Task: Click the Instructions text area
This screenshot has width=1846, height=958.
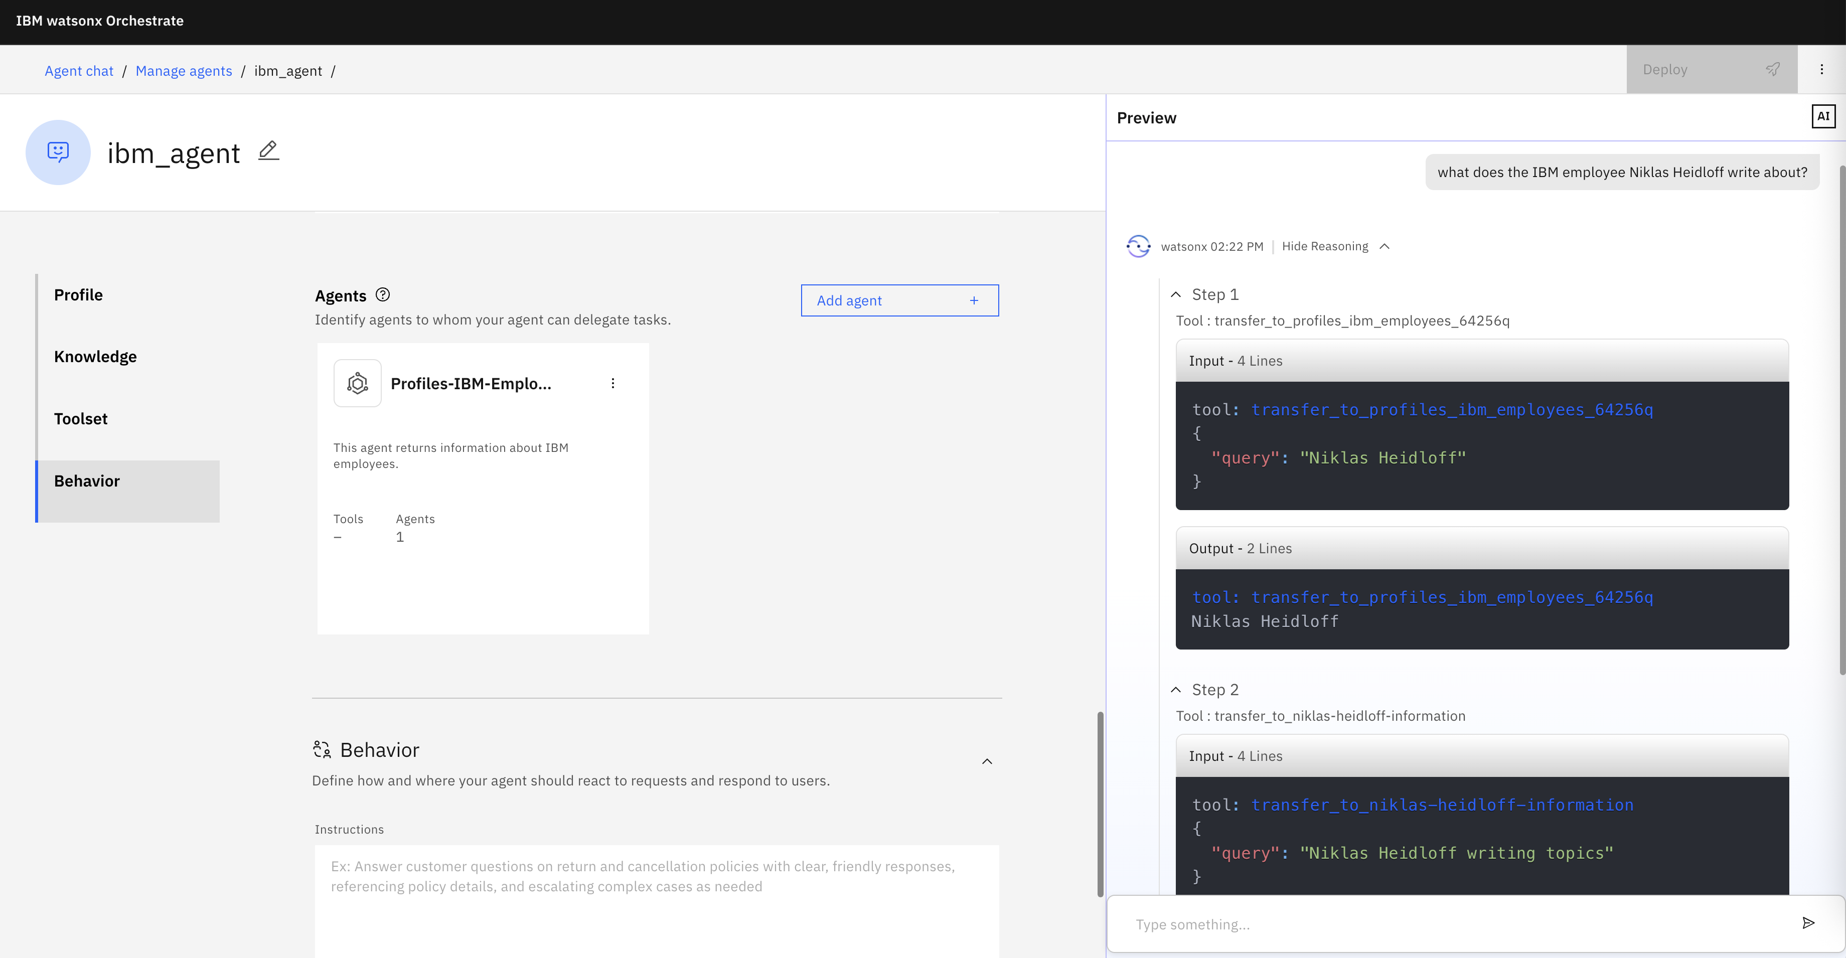Action: click(657, 901)
